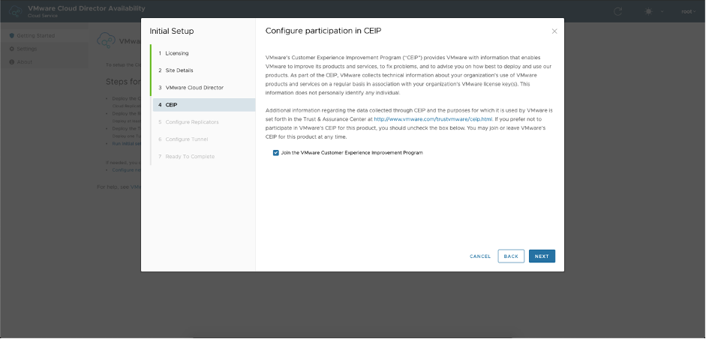
Task: Click the Settings gear icon in sidebar
Action: coord(11,49)
